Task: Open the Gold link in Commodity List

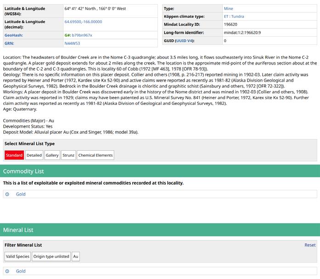Action: pos(21,194)
